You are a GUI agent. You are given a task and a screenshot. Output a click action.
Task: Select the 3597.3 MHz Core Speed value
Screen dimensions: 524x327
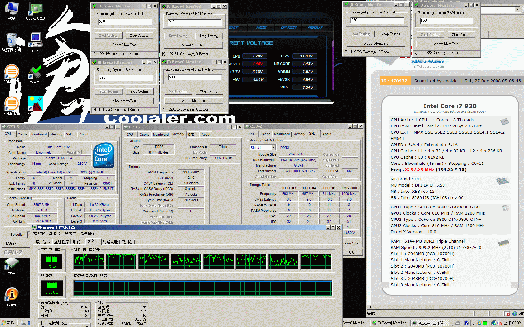tap(42, 205)
